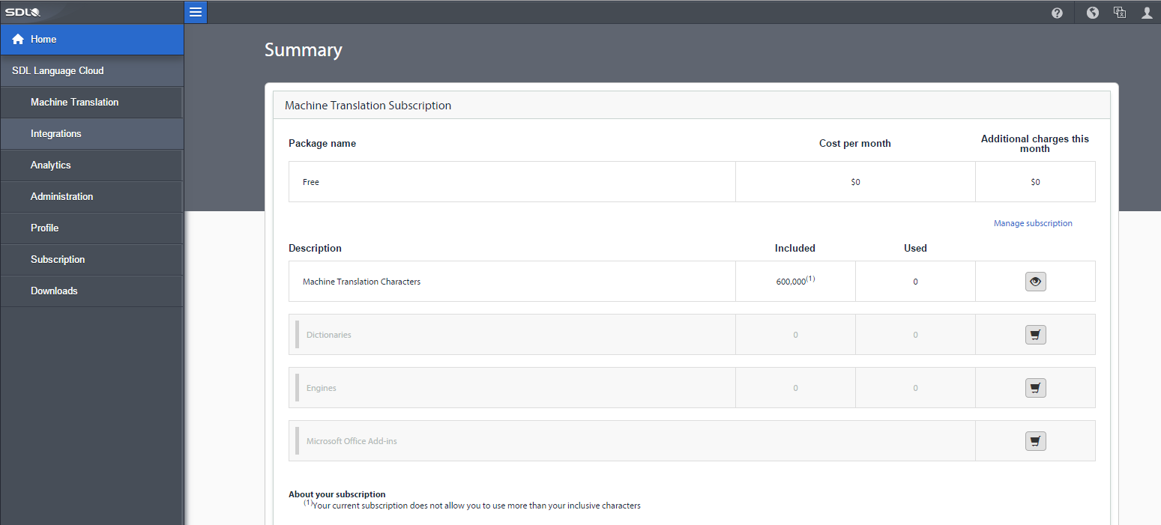This screenshot has width=1161, height=525.
Task: Open Subscription sidebar item
Action: click(x=58, y=260)
